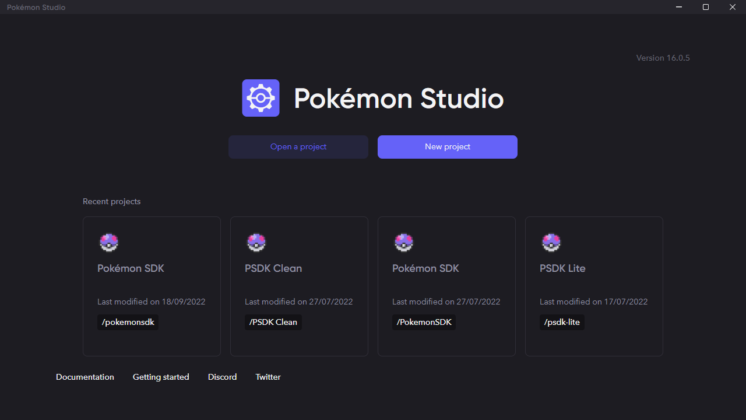Viewport: 746px width, 420px height.
Task: Minimize the Pokémon Studio window
Action: pyautogui.click(x=679, y=7)
